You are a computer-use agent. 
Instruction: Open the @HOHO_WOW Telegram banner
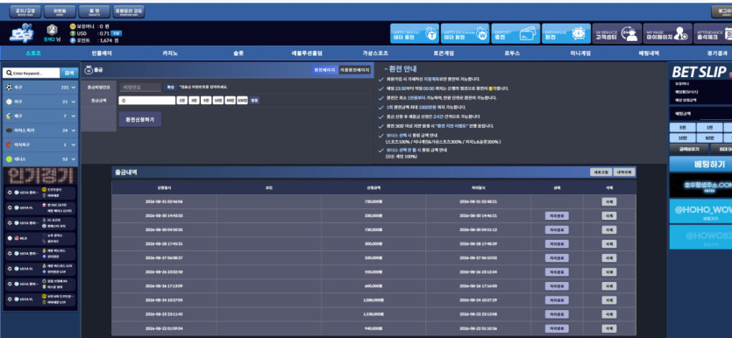click(700, 211)
